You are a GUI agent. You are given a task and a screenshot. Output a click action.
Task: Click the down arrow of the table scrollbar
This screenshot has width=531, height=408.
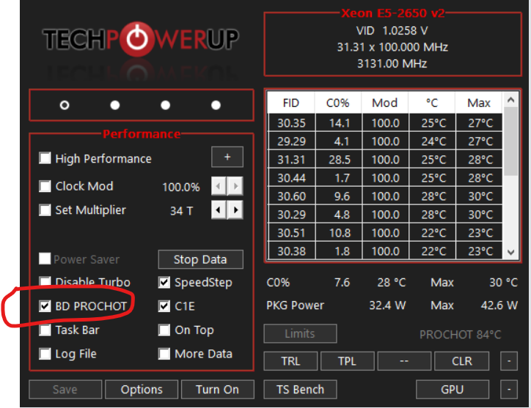511,252
